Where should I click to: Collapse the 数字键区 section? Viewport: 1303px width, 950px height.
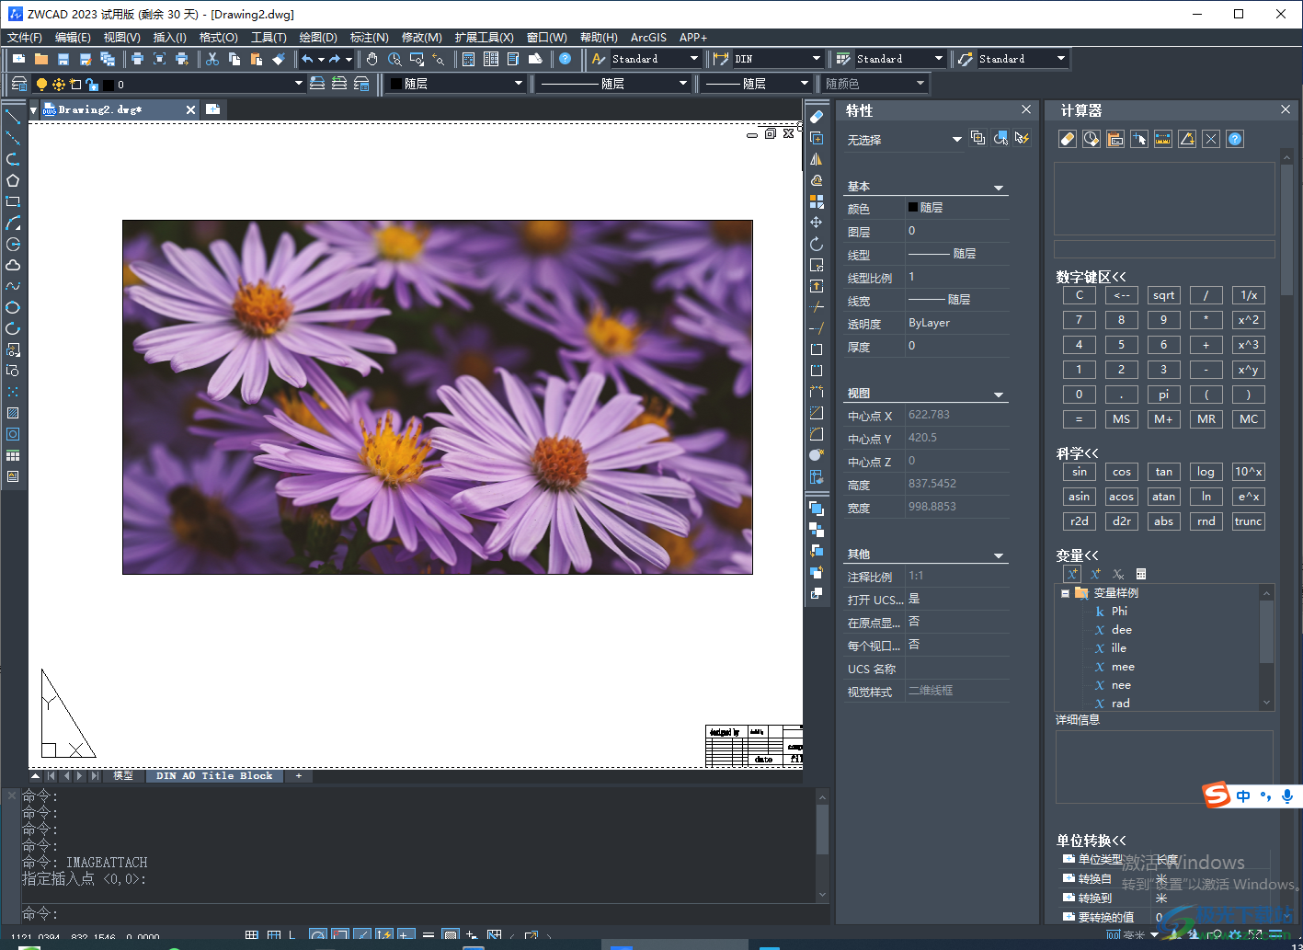click(1092, 277)
